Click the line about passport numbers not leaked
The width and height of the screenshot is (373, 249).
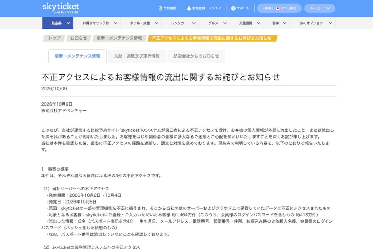[x=108, y=234]
